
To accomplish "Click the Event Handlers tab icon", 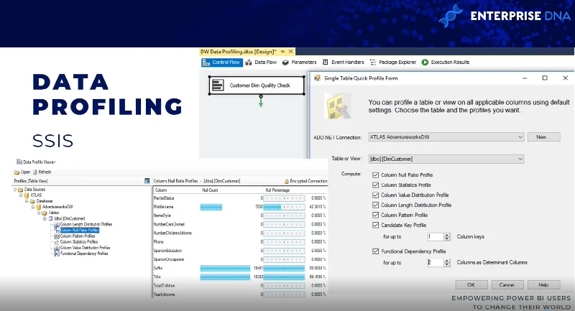I will [326, 62].
